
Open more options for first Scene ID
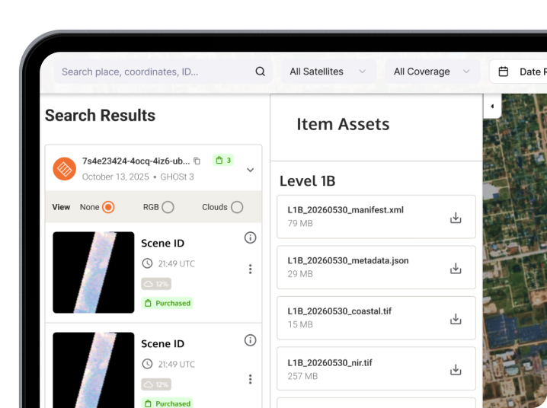[250, 269]
